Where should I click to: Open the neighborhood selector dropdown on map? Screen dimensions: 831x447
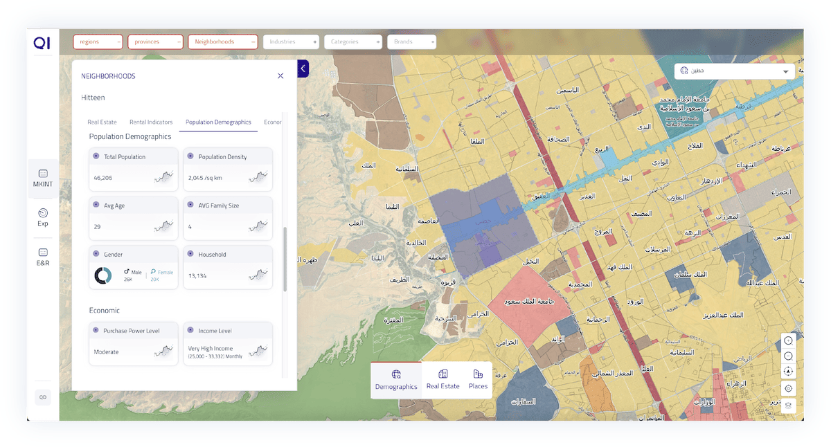point(734,71)
